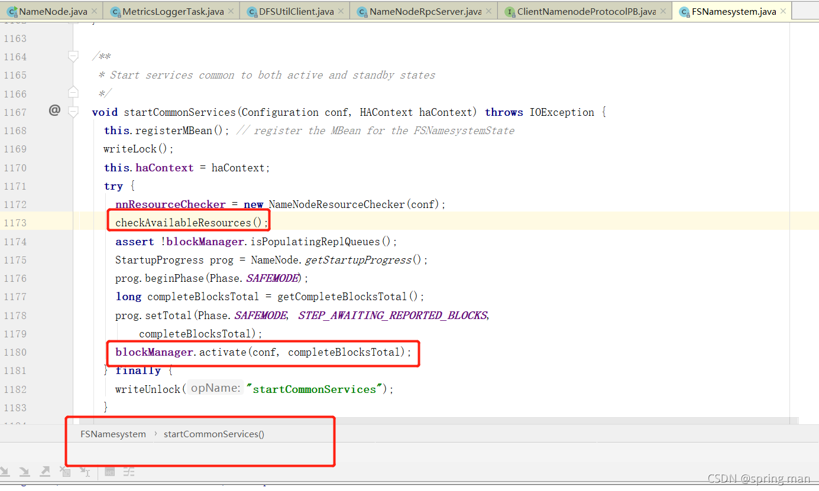Click the opName: parameter hint on line 1182
The height and width of the screenshot is (491, 819).
215,389
